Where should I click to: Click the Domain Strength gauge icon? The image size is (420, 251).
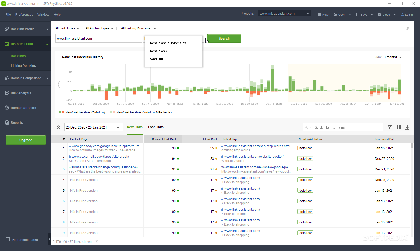click(x=7, y=108)
